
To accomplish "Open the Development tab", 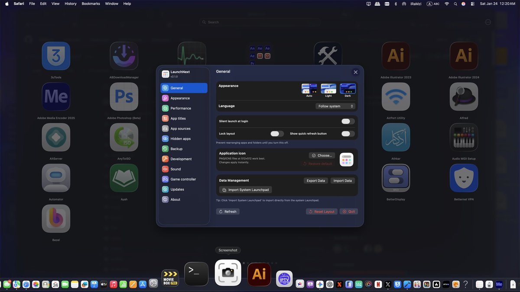I will [x=184, y=159].
